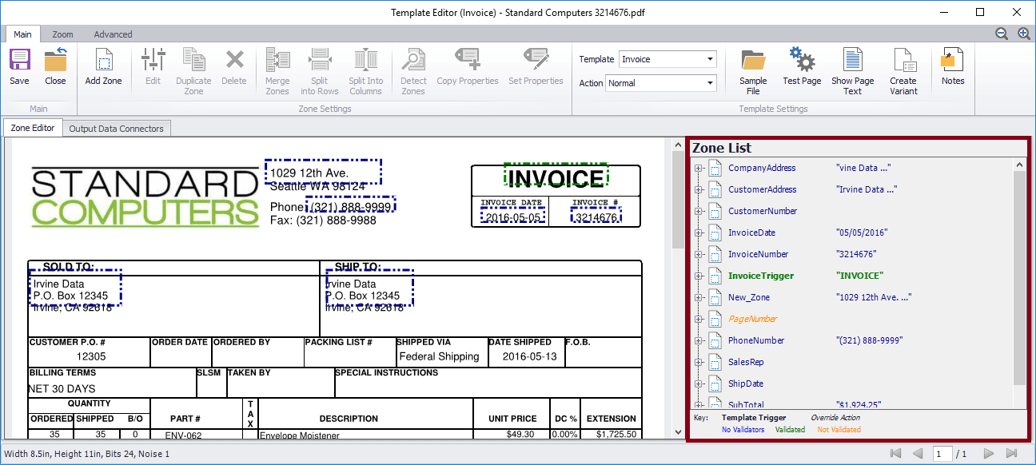Select the PageNumber zone in list
This screenshot has width=1036, height=465.
(x=752, y=319)
